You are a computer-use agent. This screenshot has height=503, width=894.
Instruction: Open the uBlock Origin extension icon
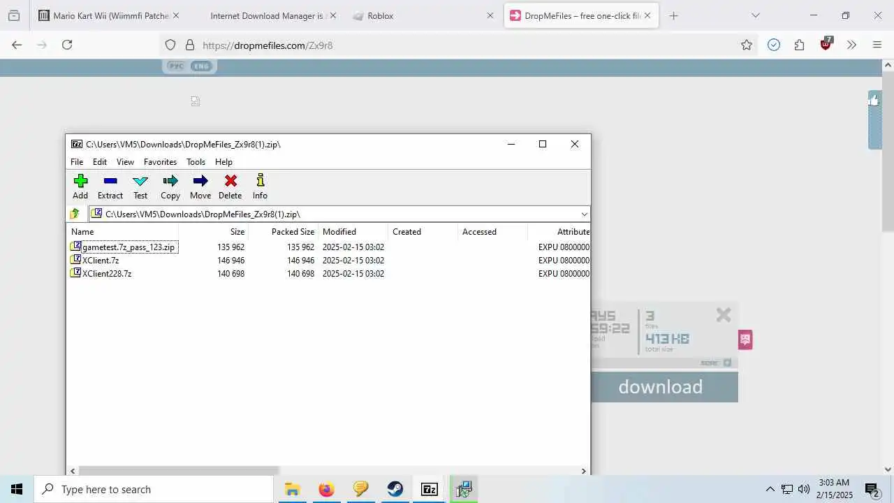[x=826, y=44]
